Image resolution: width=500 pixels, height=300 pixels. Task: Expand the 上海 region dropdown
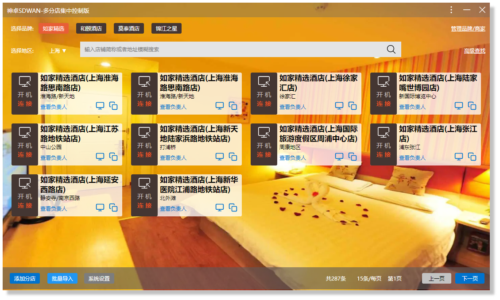(x=58, y=50)
